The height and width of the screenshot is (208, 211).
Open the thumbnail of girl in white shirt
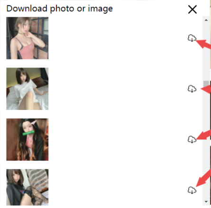click(x=28, y=89)
